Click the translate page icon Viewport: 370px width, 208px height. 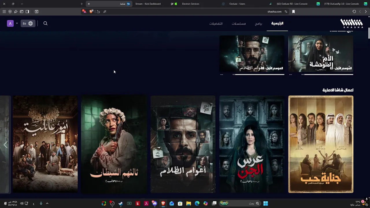coord(105,12)
